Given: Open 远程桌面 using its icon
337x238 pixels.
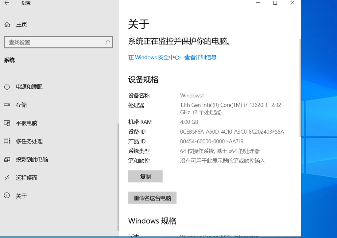Looking at the screenshot, I should click(7, 178).
